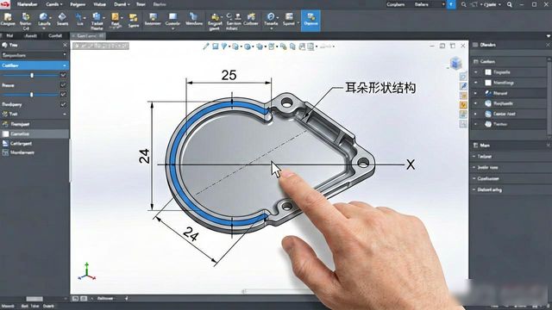
Task: Toggle the checkbox beside the first slider
Action: coord(63,75)
